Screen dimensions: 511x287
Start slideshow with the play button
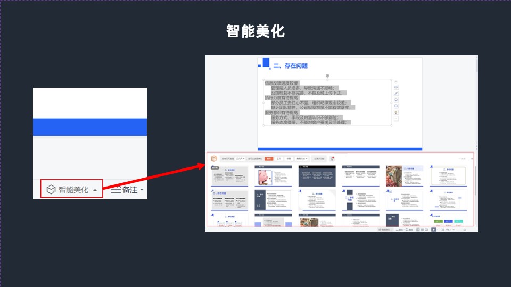click(x=434, y=230)
